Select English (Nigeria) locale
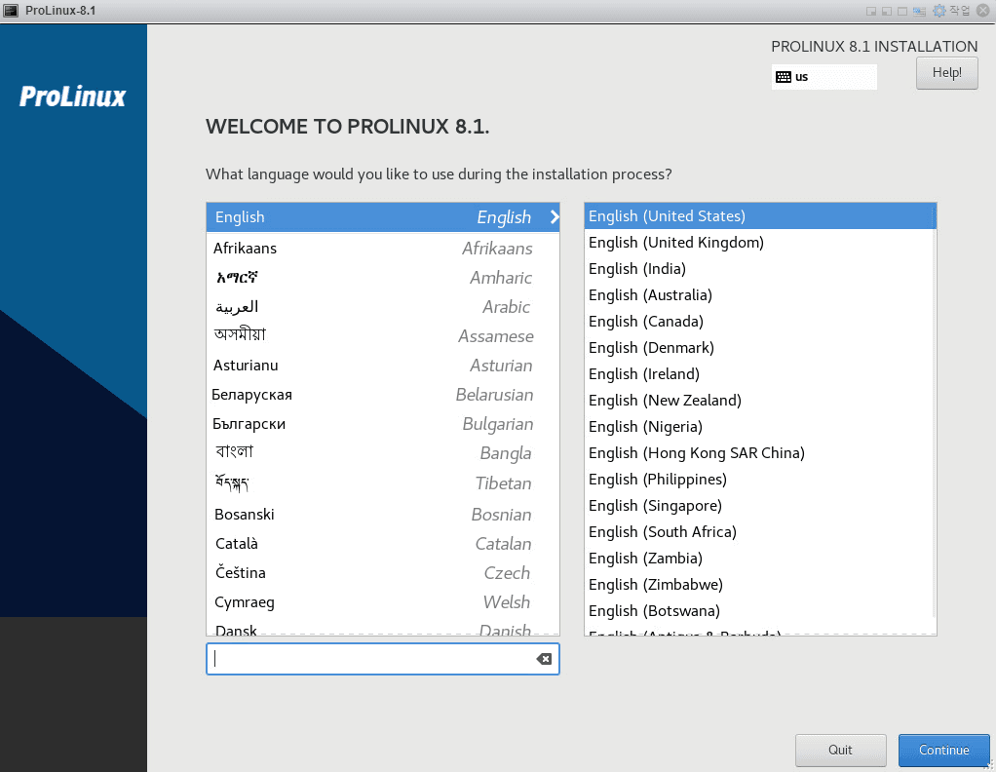 coord(760,426)
